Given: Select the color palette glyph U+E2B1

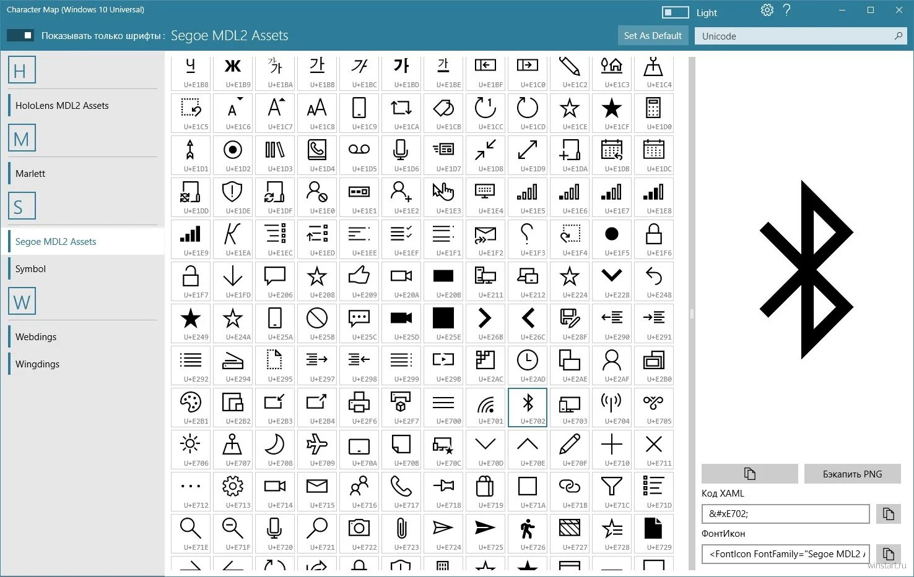Looking at the screenshot, I should coord(191,408).
